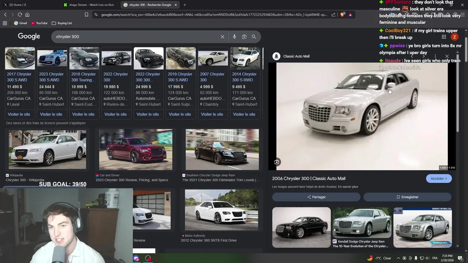Close the image preview panel

point(447,56)
